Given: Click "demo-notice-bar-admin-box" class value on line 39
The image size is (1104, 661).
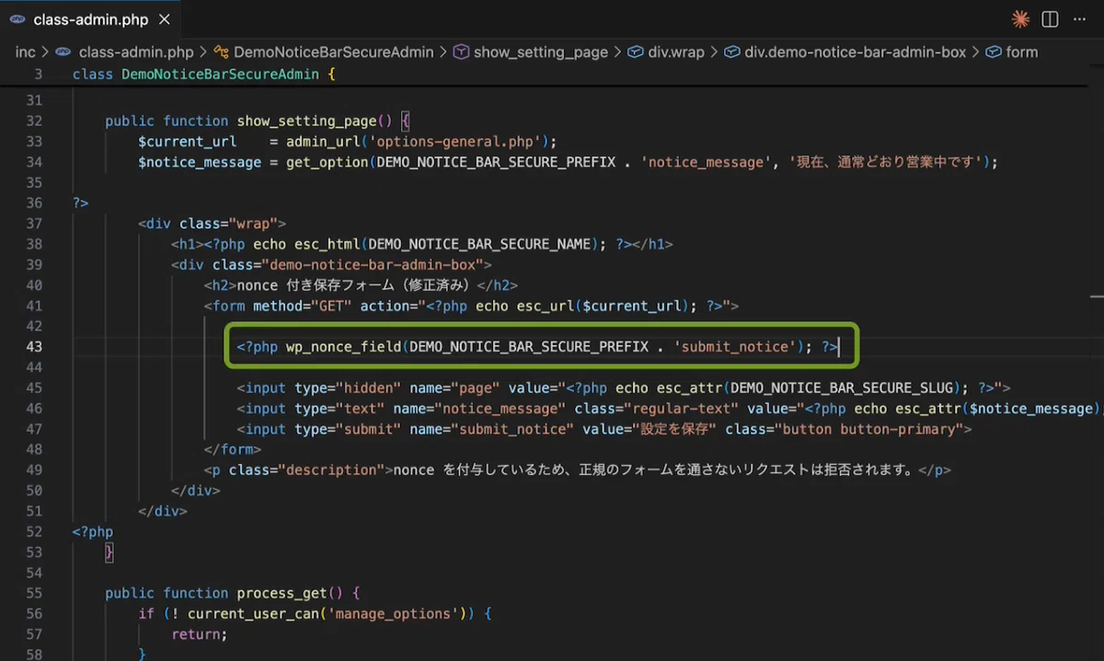Looking at the screenshot, I should [373, 264].
